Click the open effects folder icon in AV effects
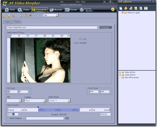Viewport: 157px width, 127px height. pyautogui.click(x=126, y=8)
